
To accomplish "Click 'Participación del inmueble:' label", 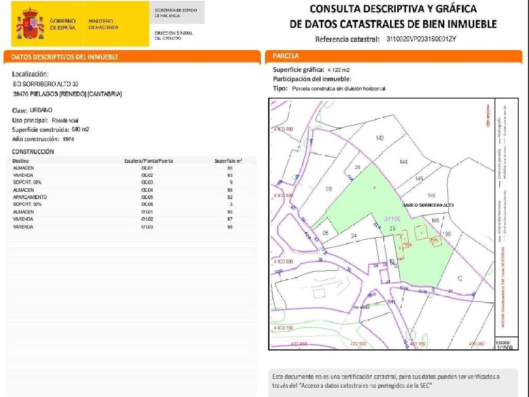I will tap(312, 79).
